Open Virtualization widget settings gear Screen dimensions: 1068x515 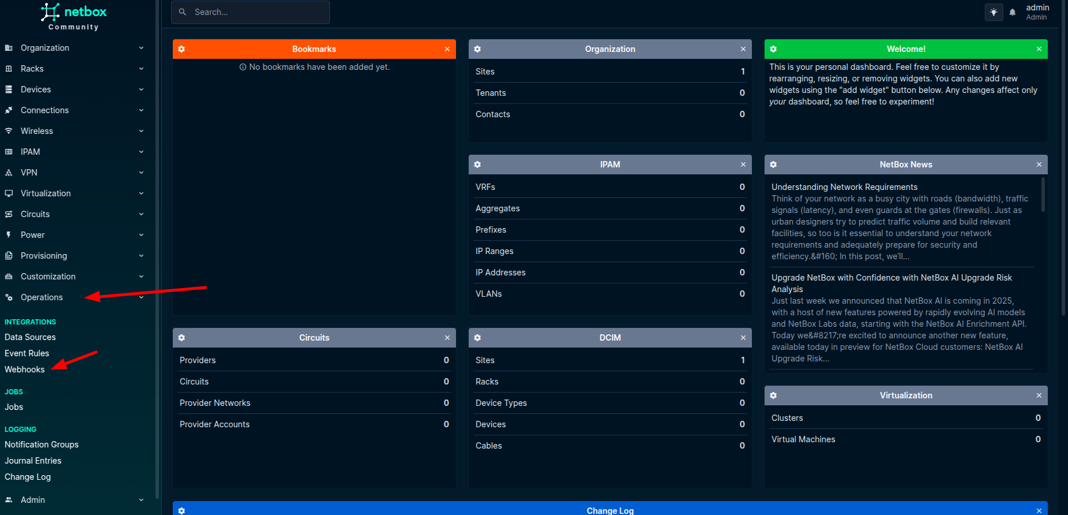(x=773, y=395)
